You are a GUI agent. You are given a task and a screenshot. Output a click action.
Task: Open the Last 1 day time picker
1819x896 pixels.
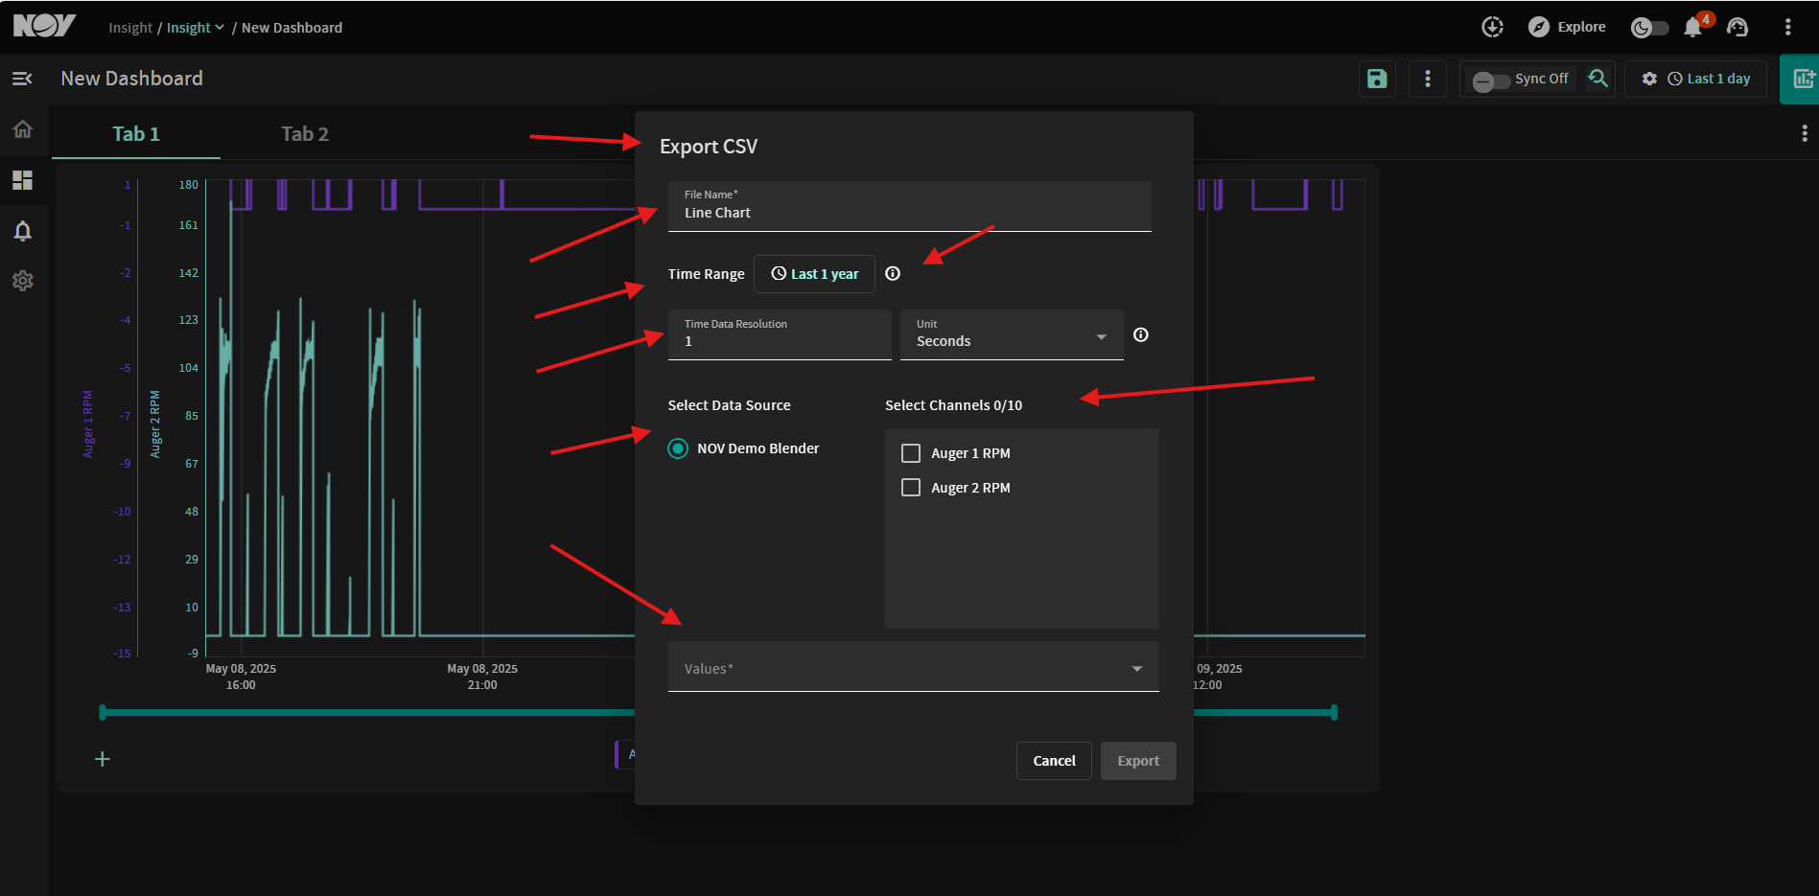pyautogui.click(x=1709, y=79)
